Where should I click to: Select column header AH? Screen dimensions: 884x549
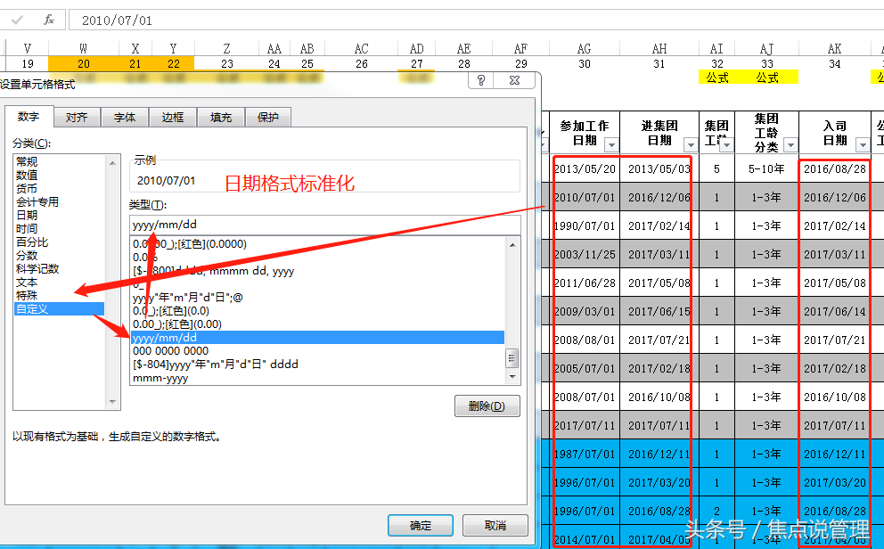point(659,49)
